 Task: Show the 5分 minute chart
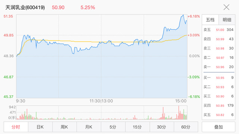(113, 127)
